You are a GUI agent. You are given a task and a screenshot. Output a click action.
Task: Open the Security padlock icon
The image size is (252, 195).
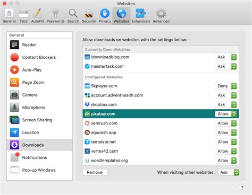89,13
